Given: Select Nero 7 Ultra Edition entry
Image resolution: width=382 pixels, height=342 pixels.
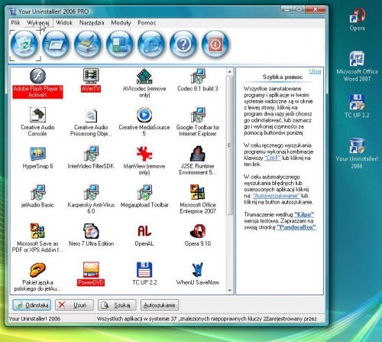Looking at the screenshot, I should 91,235.
